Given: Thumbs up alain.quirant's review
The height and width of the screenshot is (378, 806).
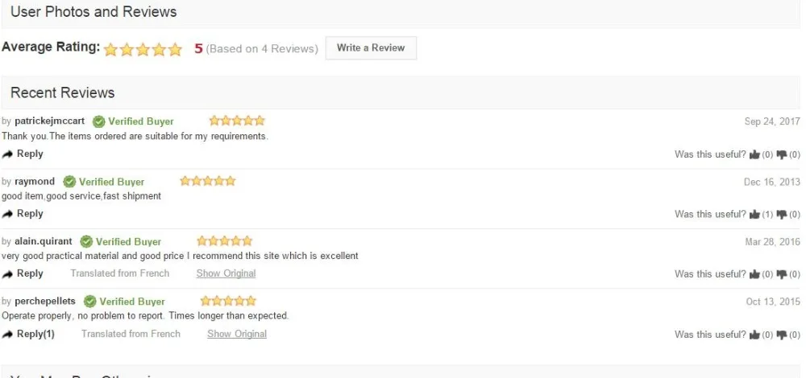Looking at the screenshot, I should pyautogui.click(x=755, y=274).
